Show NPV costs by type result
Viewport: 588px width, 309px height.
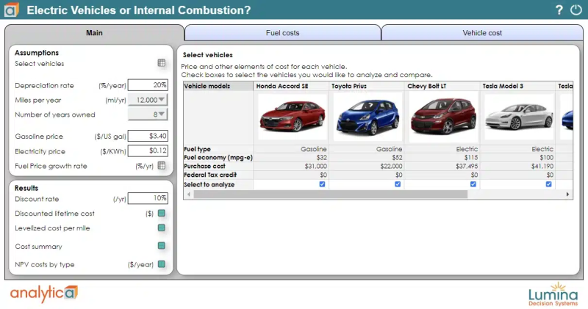pyautogui.click(x=162, y=264)
